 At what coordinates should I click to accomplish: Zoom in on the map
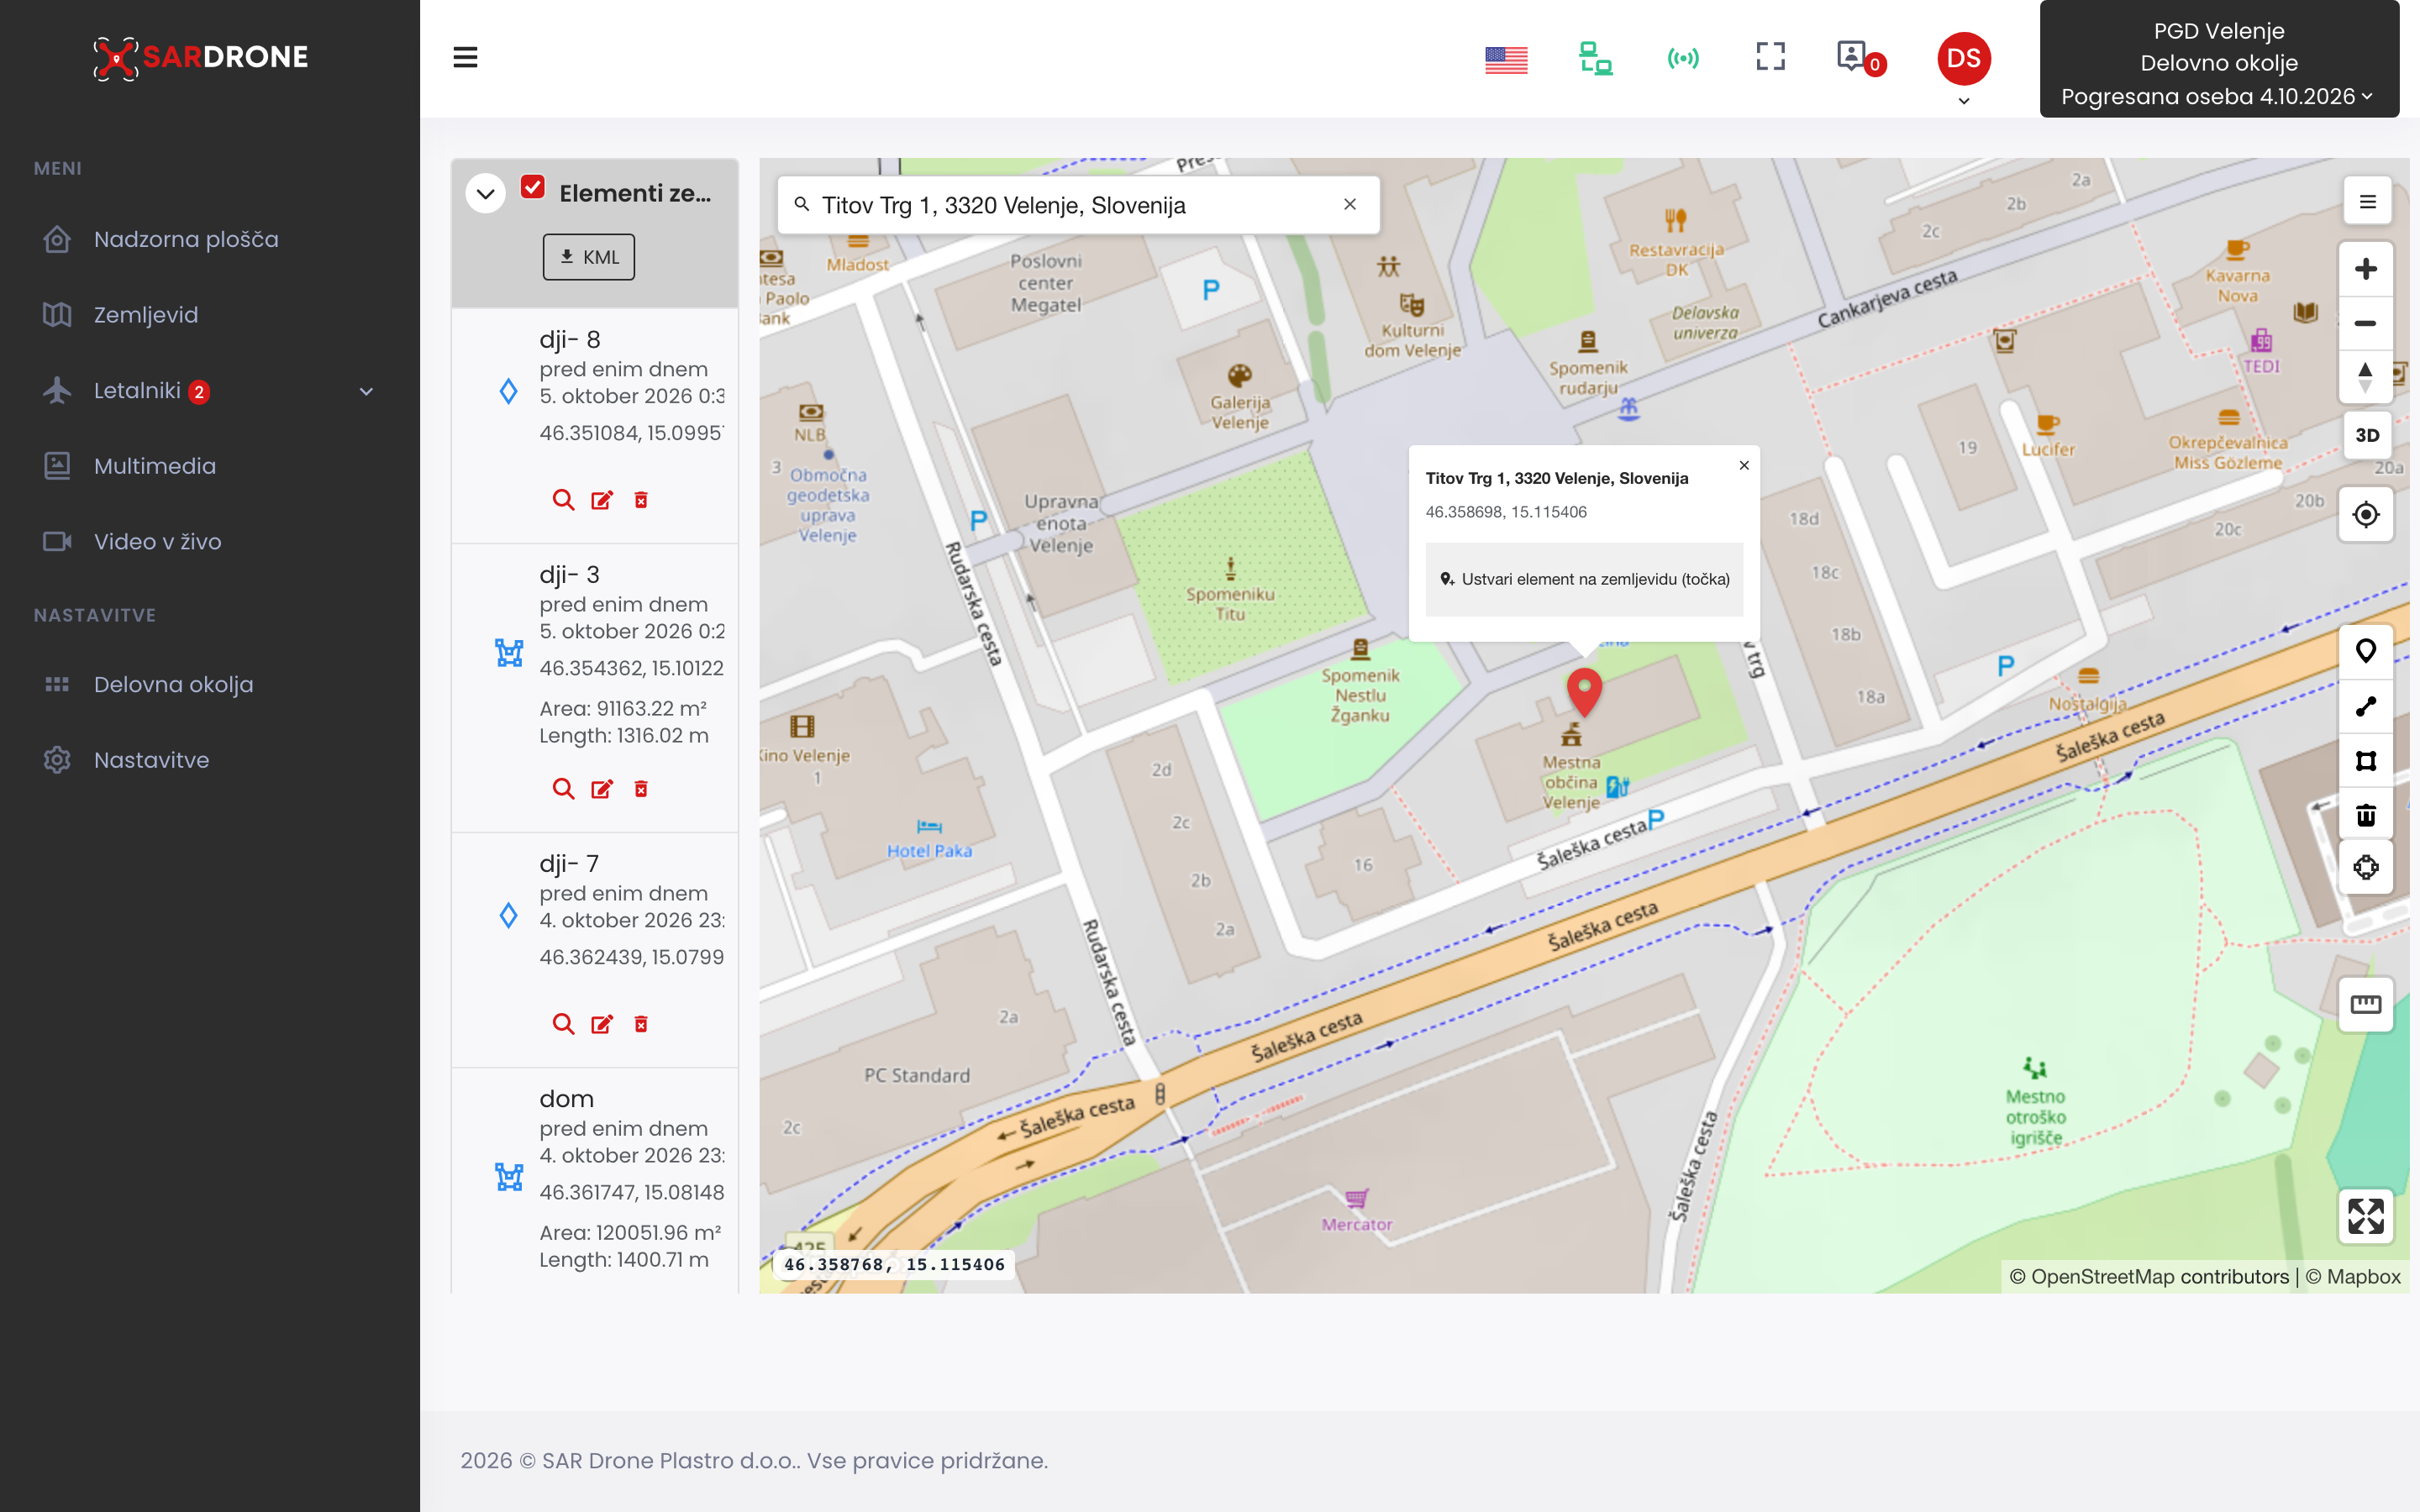pyautogui.click(x=2365, y=269)
